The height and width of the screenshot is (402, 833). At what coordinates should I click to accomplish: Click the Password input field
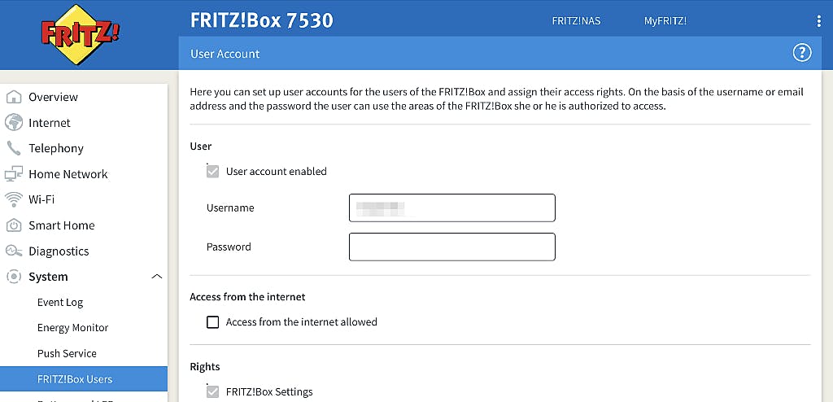451,247
